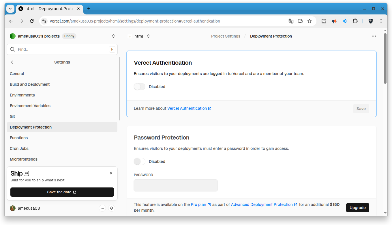The width and height of the screenshot is (392, 225).
Task: Open the html project switcher dropdown
Action: [x=148, y=36]
